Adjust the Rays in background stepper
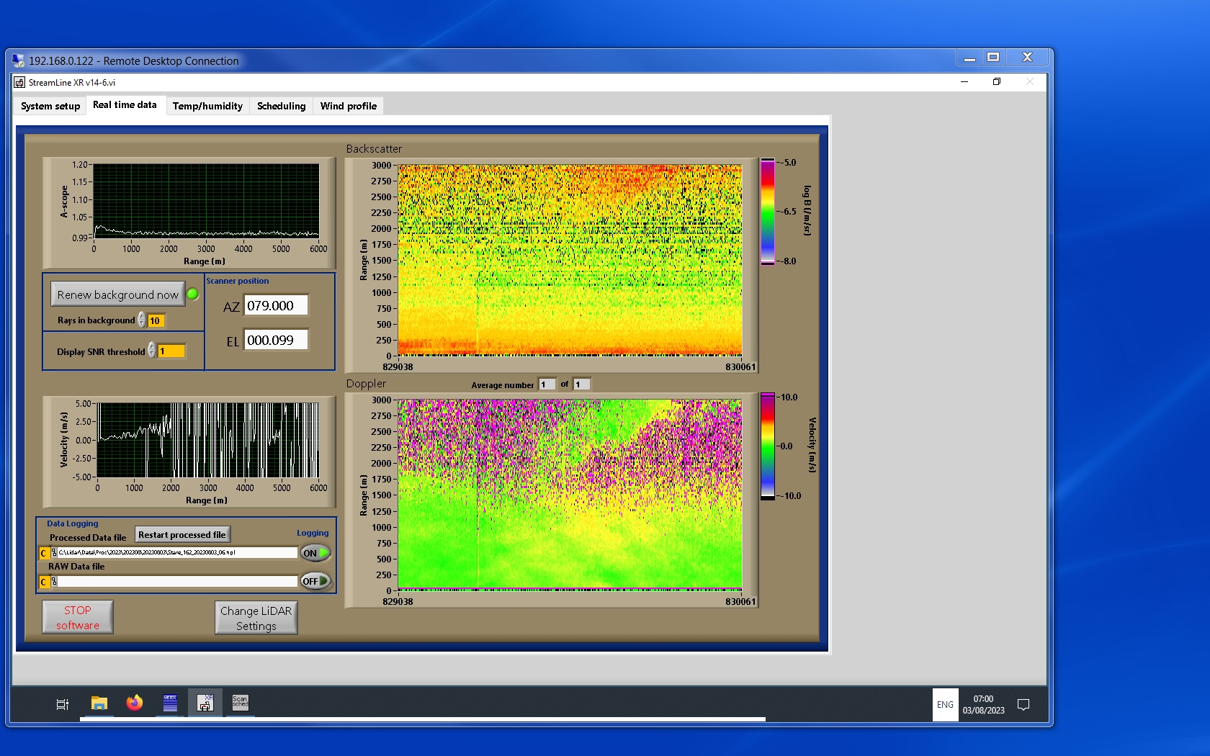Screen dimensions: 1210x756 [142, 320]
